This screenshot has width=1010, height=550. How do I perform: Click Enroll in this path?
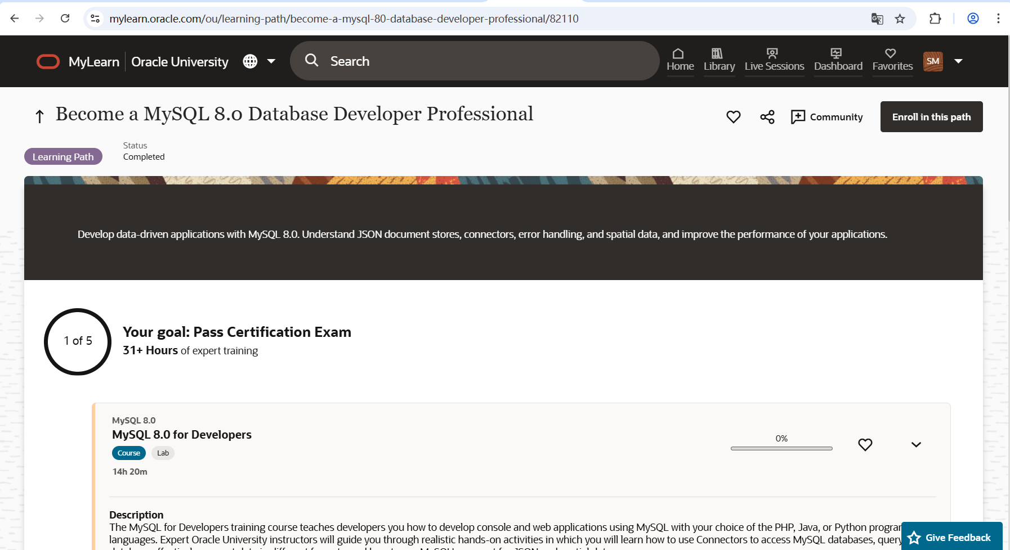pos(931,117)
